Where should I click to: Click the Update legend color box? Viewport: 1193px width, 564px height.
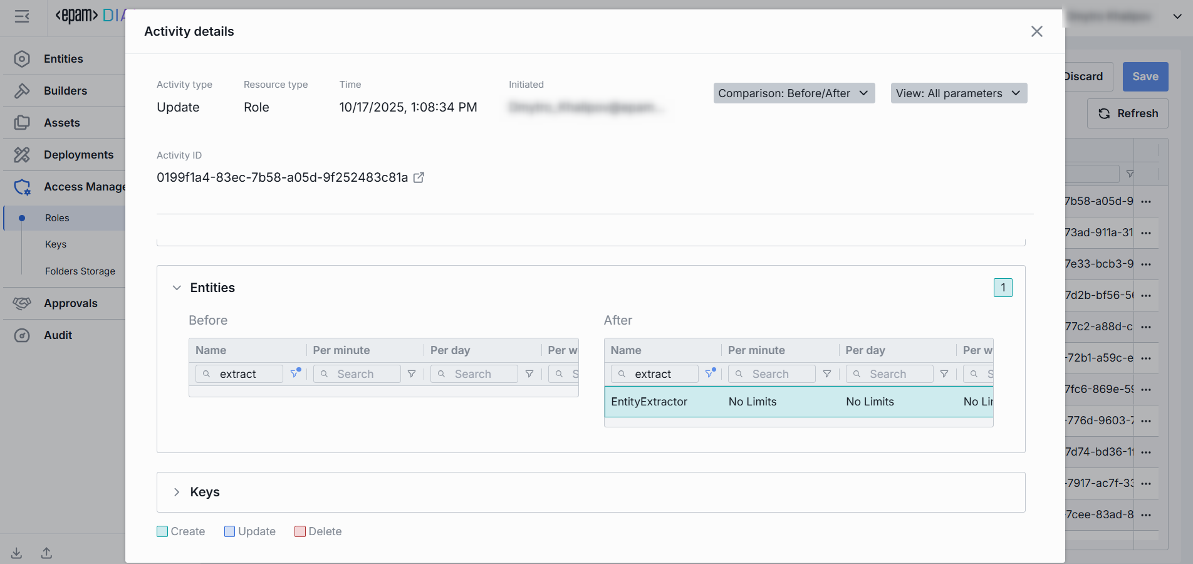point(229,531)
